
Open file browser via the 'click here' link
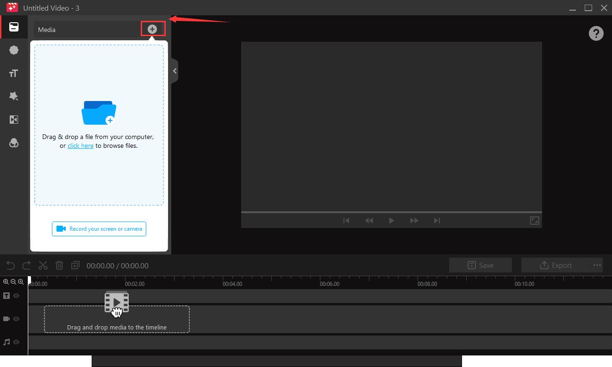pos(81,145)
